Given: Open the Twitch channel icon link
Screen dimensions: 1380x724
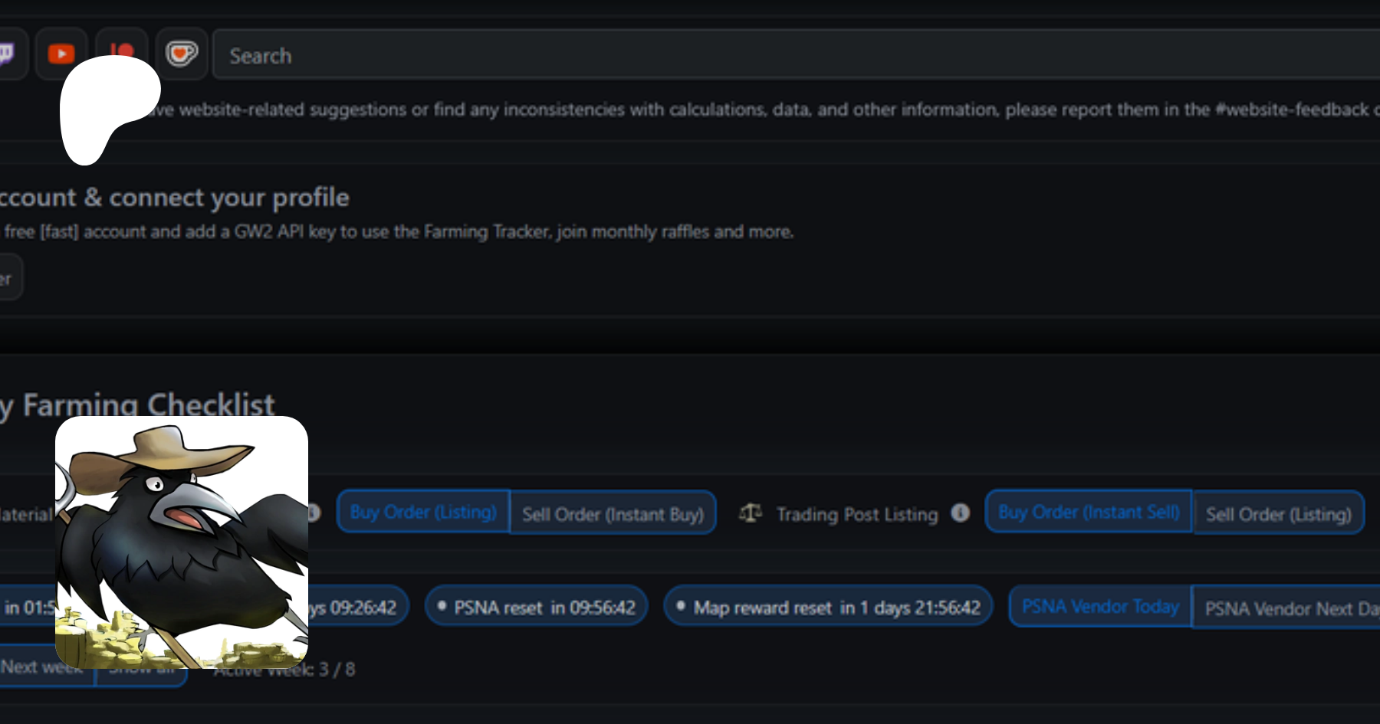Looking at the screenshot, I should [x=8, y=54].
